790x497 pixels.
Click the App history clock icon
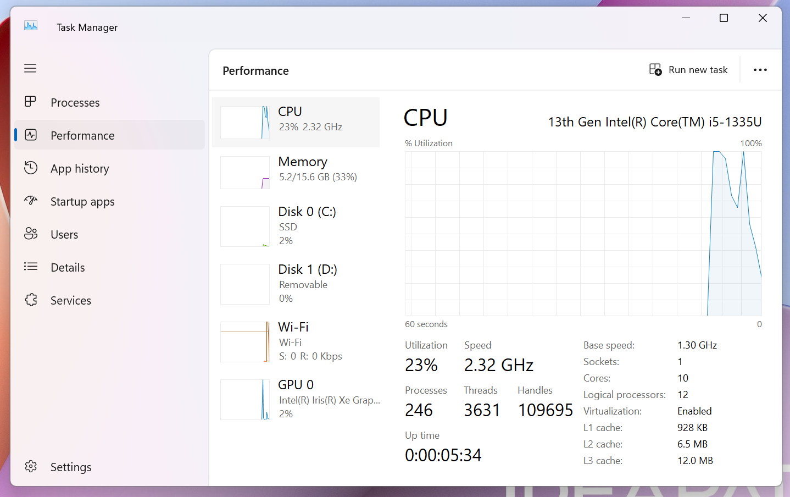31,168
